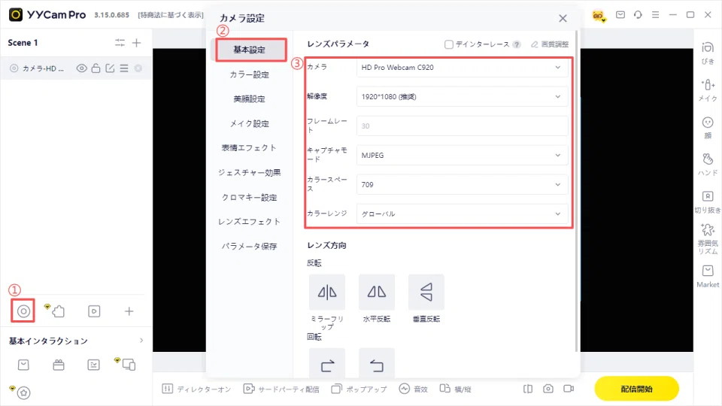Click the 画質調整 link
722x406 pixels.
(x=550, y=44)
